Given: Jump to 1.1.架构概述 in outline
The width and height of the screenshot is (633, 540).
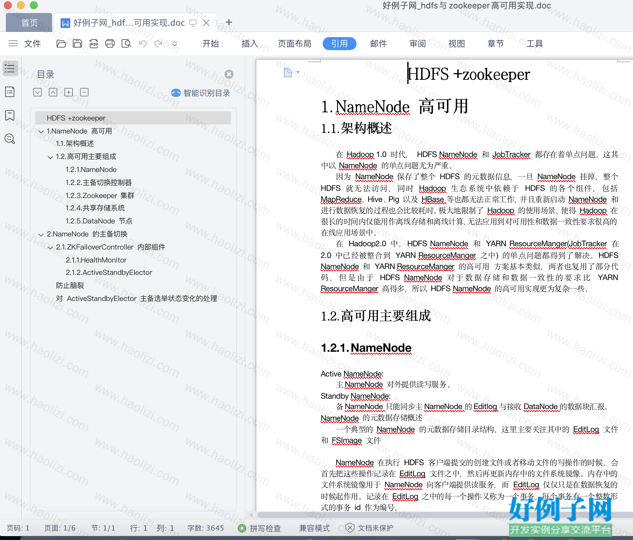Looking at the screenshot, I should tap(75, 144).
